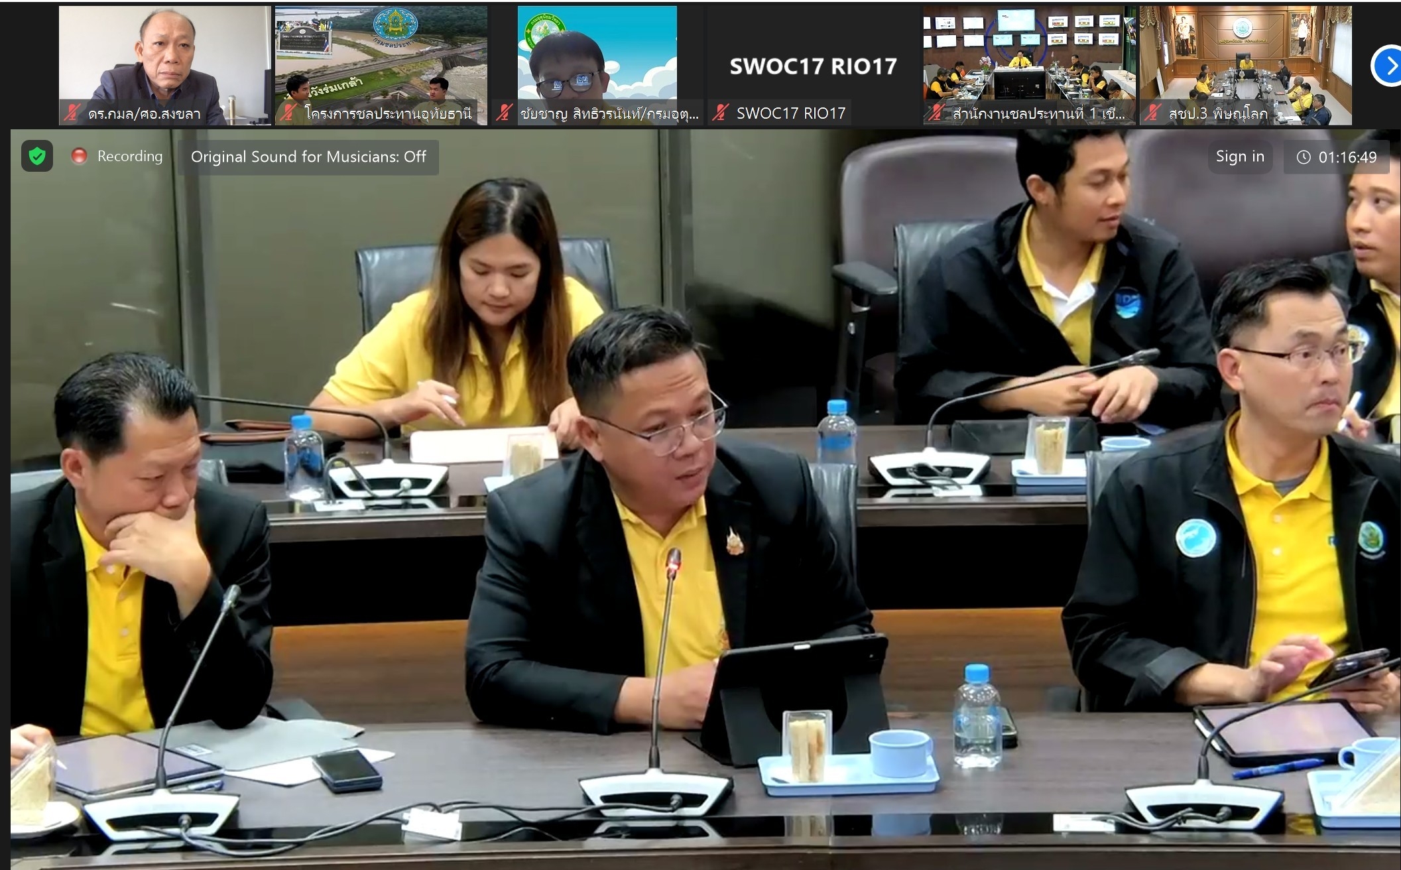Screen dimensions: 1401x870
Task: Click the green encryption shield icon
Action: point(37,156)
